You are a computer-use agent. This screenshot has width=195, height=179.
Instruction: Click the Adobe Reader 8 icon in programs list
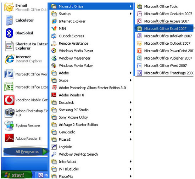click(54, 95)
